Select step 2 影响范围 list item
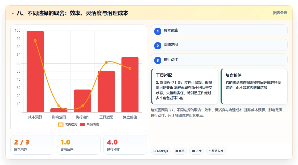Image resolution: width=298 pixels, height=165 pixels. [x=219, y=45]
